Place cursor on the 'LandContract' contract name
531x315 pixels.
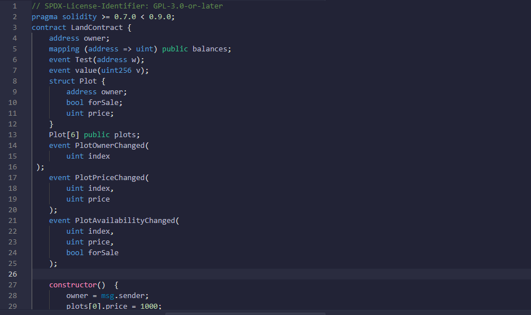[97, 28]
